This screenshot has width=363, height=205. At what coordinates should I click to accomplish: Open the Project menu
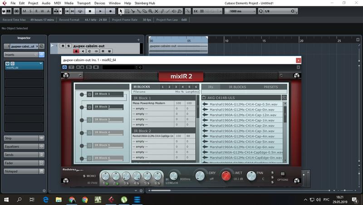pyautogui.click(x=33, y=3)
